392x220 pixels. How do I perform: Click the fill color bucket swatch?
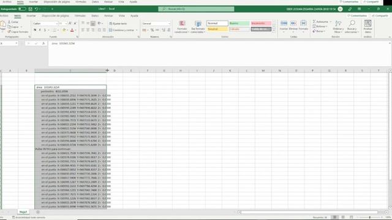tap(64, 30)
